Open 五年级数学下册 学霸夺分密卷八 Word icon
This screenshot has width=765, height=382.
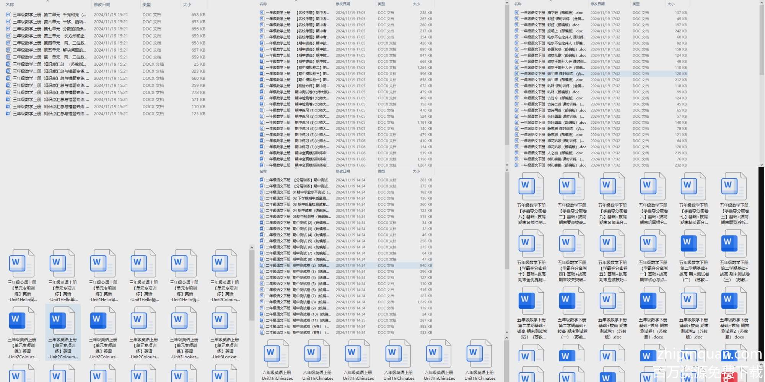pyautogui.click(x=531, y=186)
